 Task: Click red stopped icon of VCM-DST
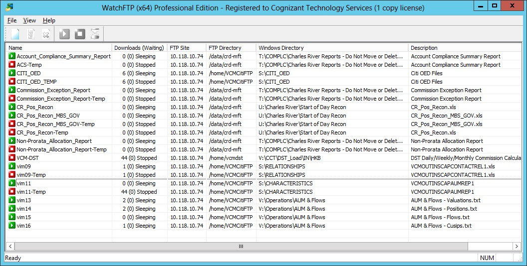[x=12, y=157]
